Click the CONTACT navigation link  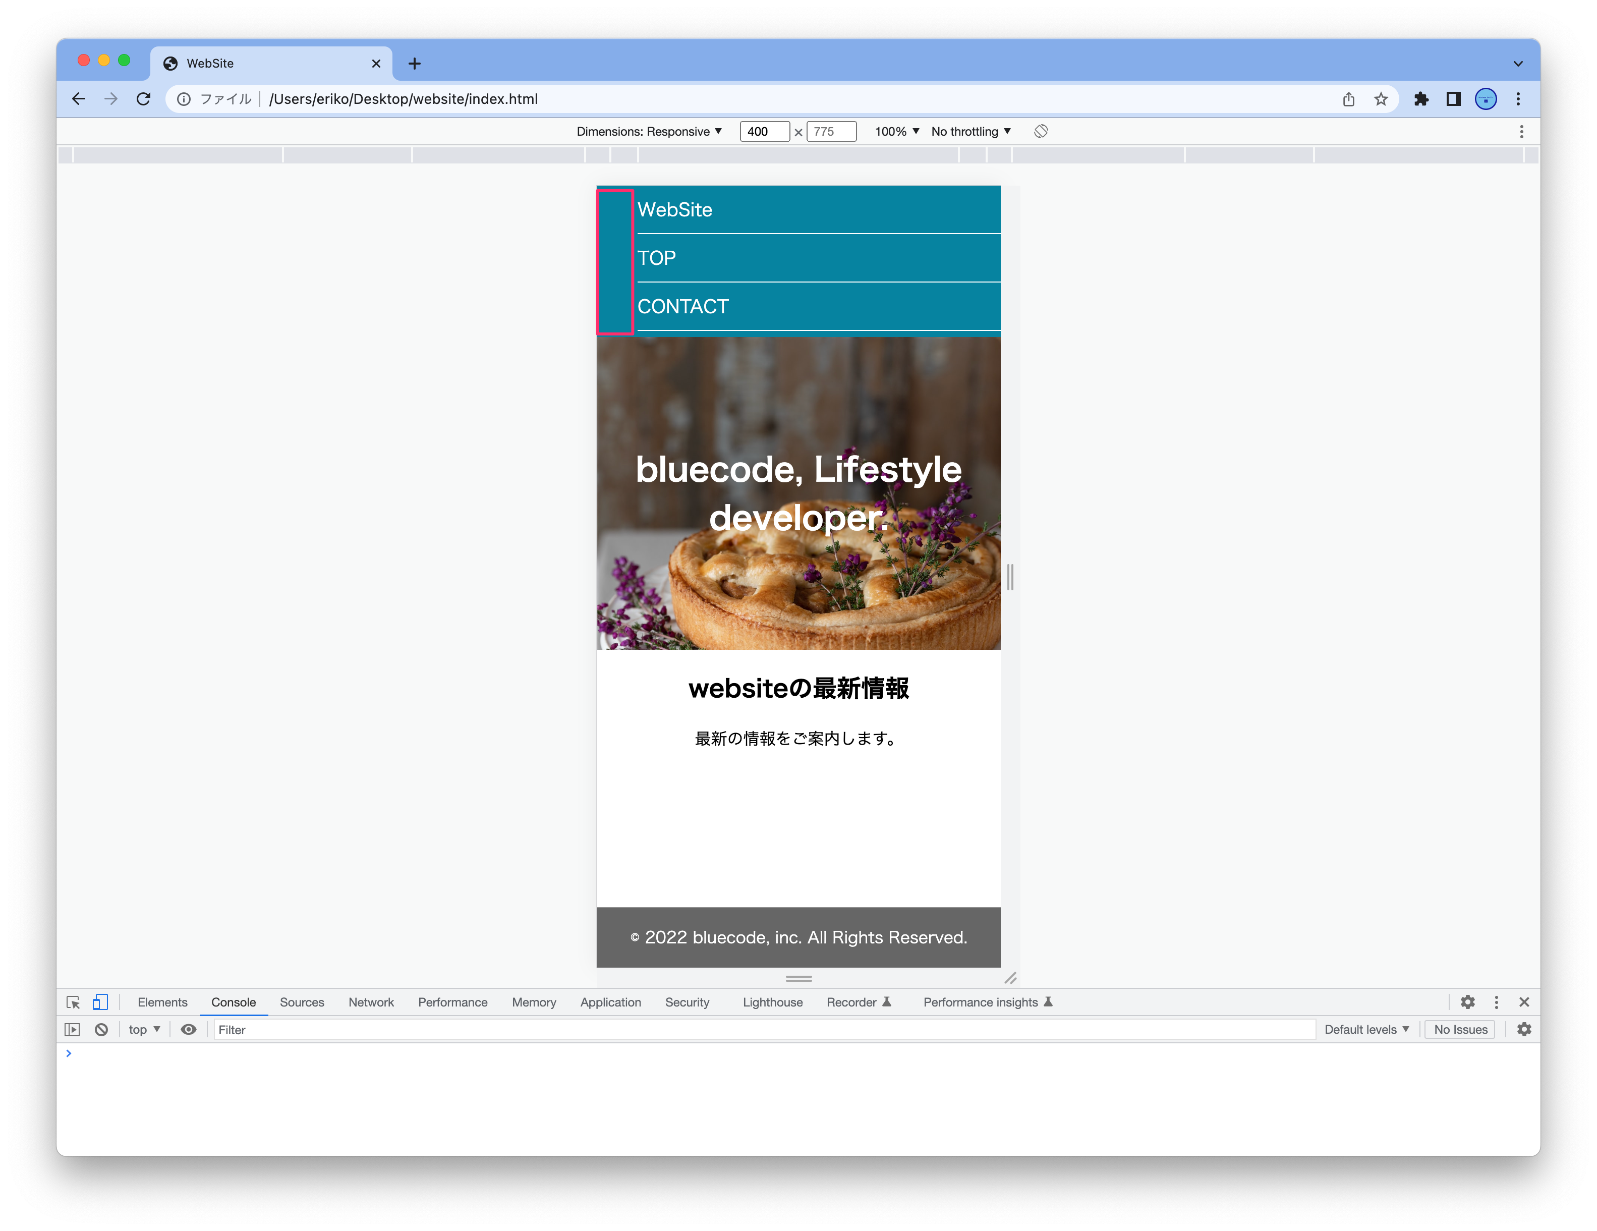pos(683,306)
